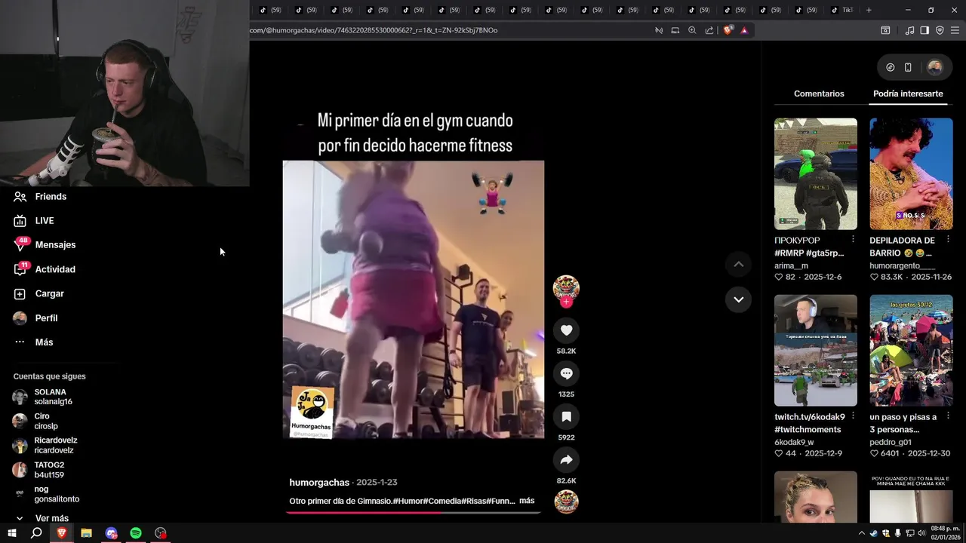This screenshot has height=543, width=966.
Task: Click the volume speaker icon in the system tray
Action: point(921,533)
